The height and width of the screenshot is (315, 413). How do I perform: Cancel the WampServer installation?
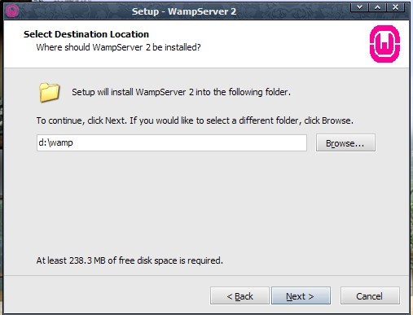[370, 295]
